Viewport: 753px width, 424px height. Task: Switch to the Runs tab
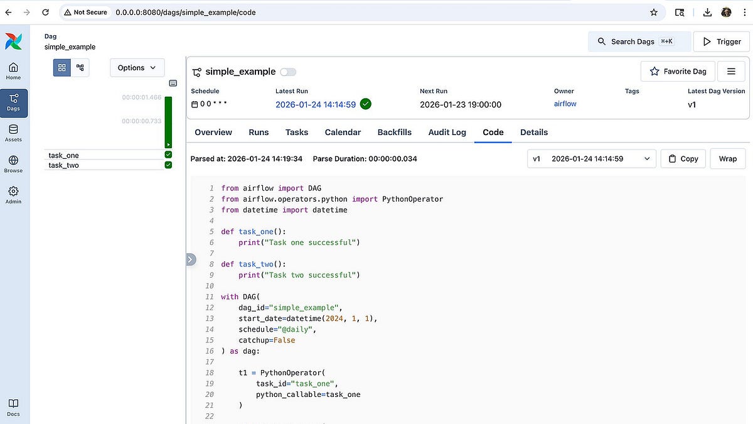(x=259, y=132)
